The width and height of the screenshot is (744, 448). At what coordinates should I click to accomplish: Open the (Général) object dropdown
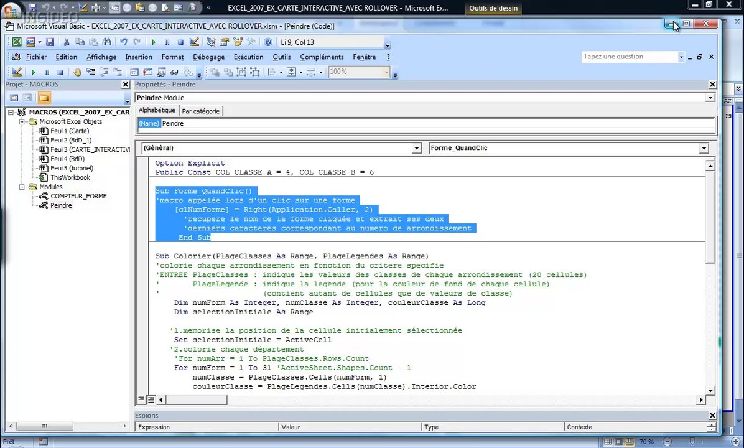click(x=416, y=148)
